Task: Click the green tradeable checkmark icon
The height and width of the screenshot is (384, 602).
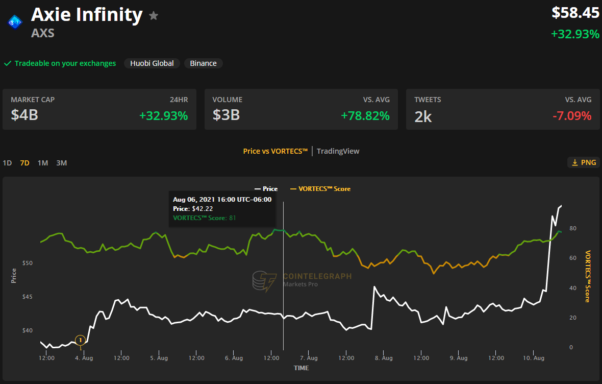Action: coord(8,64)
